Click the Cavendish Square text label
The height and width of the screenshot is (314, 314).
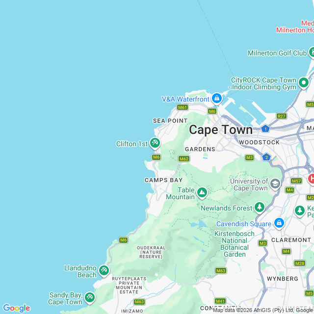point(244,224)
